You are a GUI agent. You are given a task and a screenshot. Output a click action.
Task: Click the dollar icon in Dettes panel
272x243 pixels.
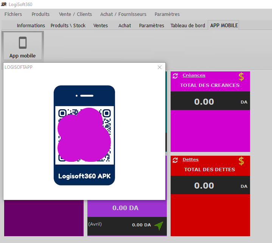pyautogui.click(x=241, y=161)
